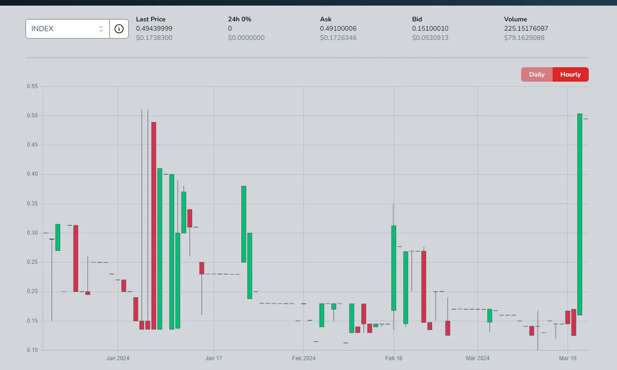Click the $0.0530913 bid dollar value
The height and width of the screenshot is (370, 617).
coord(430,38)
